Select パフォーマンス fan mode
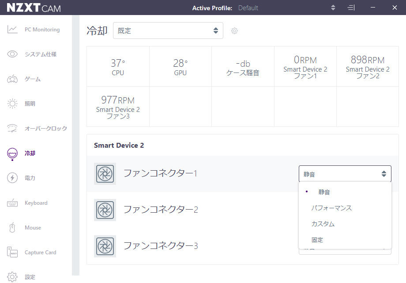Screen dimensions: 406x283 tap(331, 208)
